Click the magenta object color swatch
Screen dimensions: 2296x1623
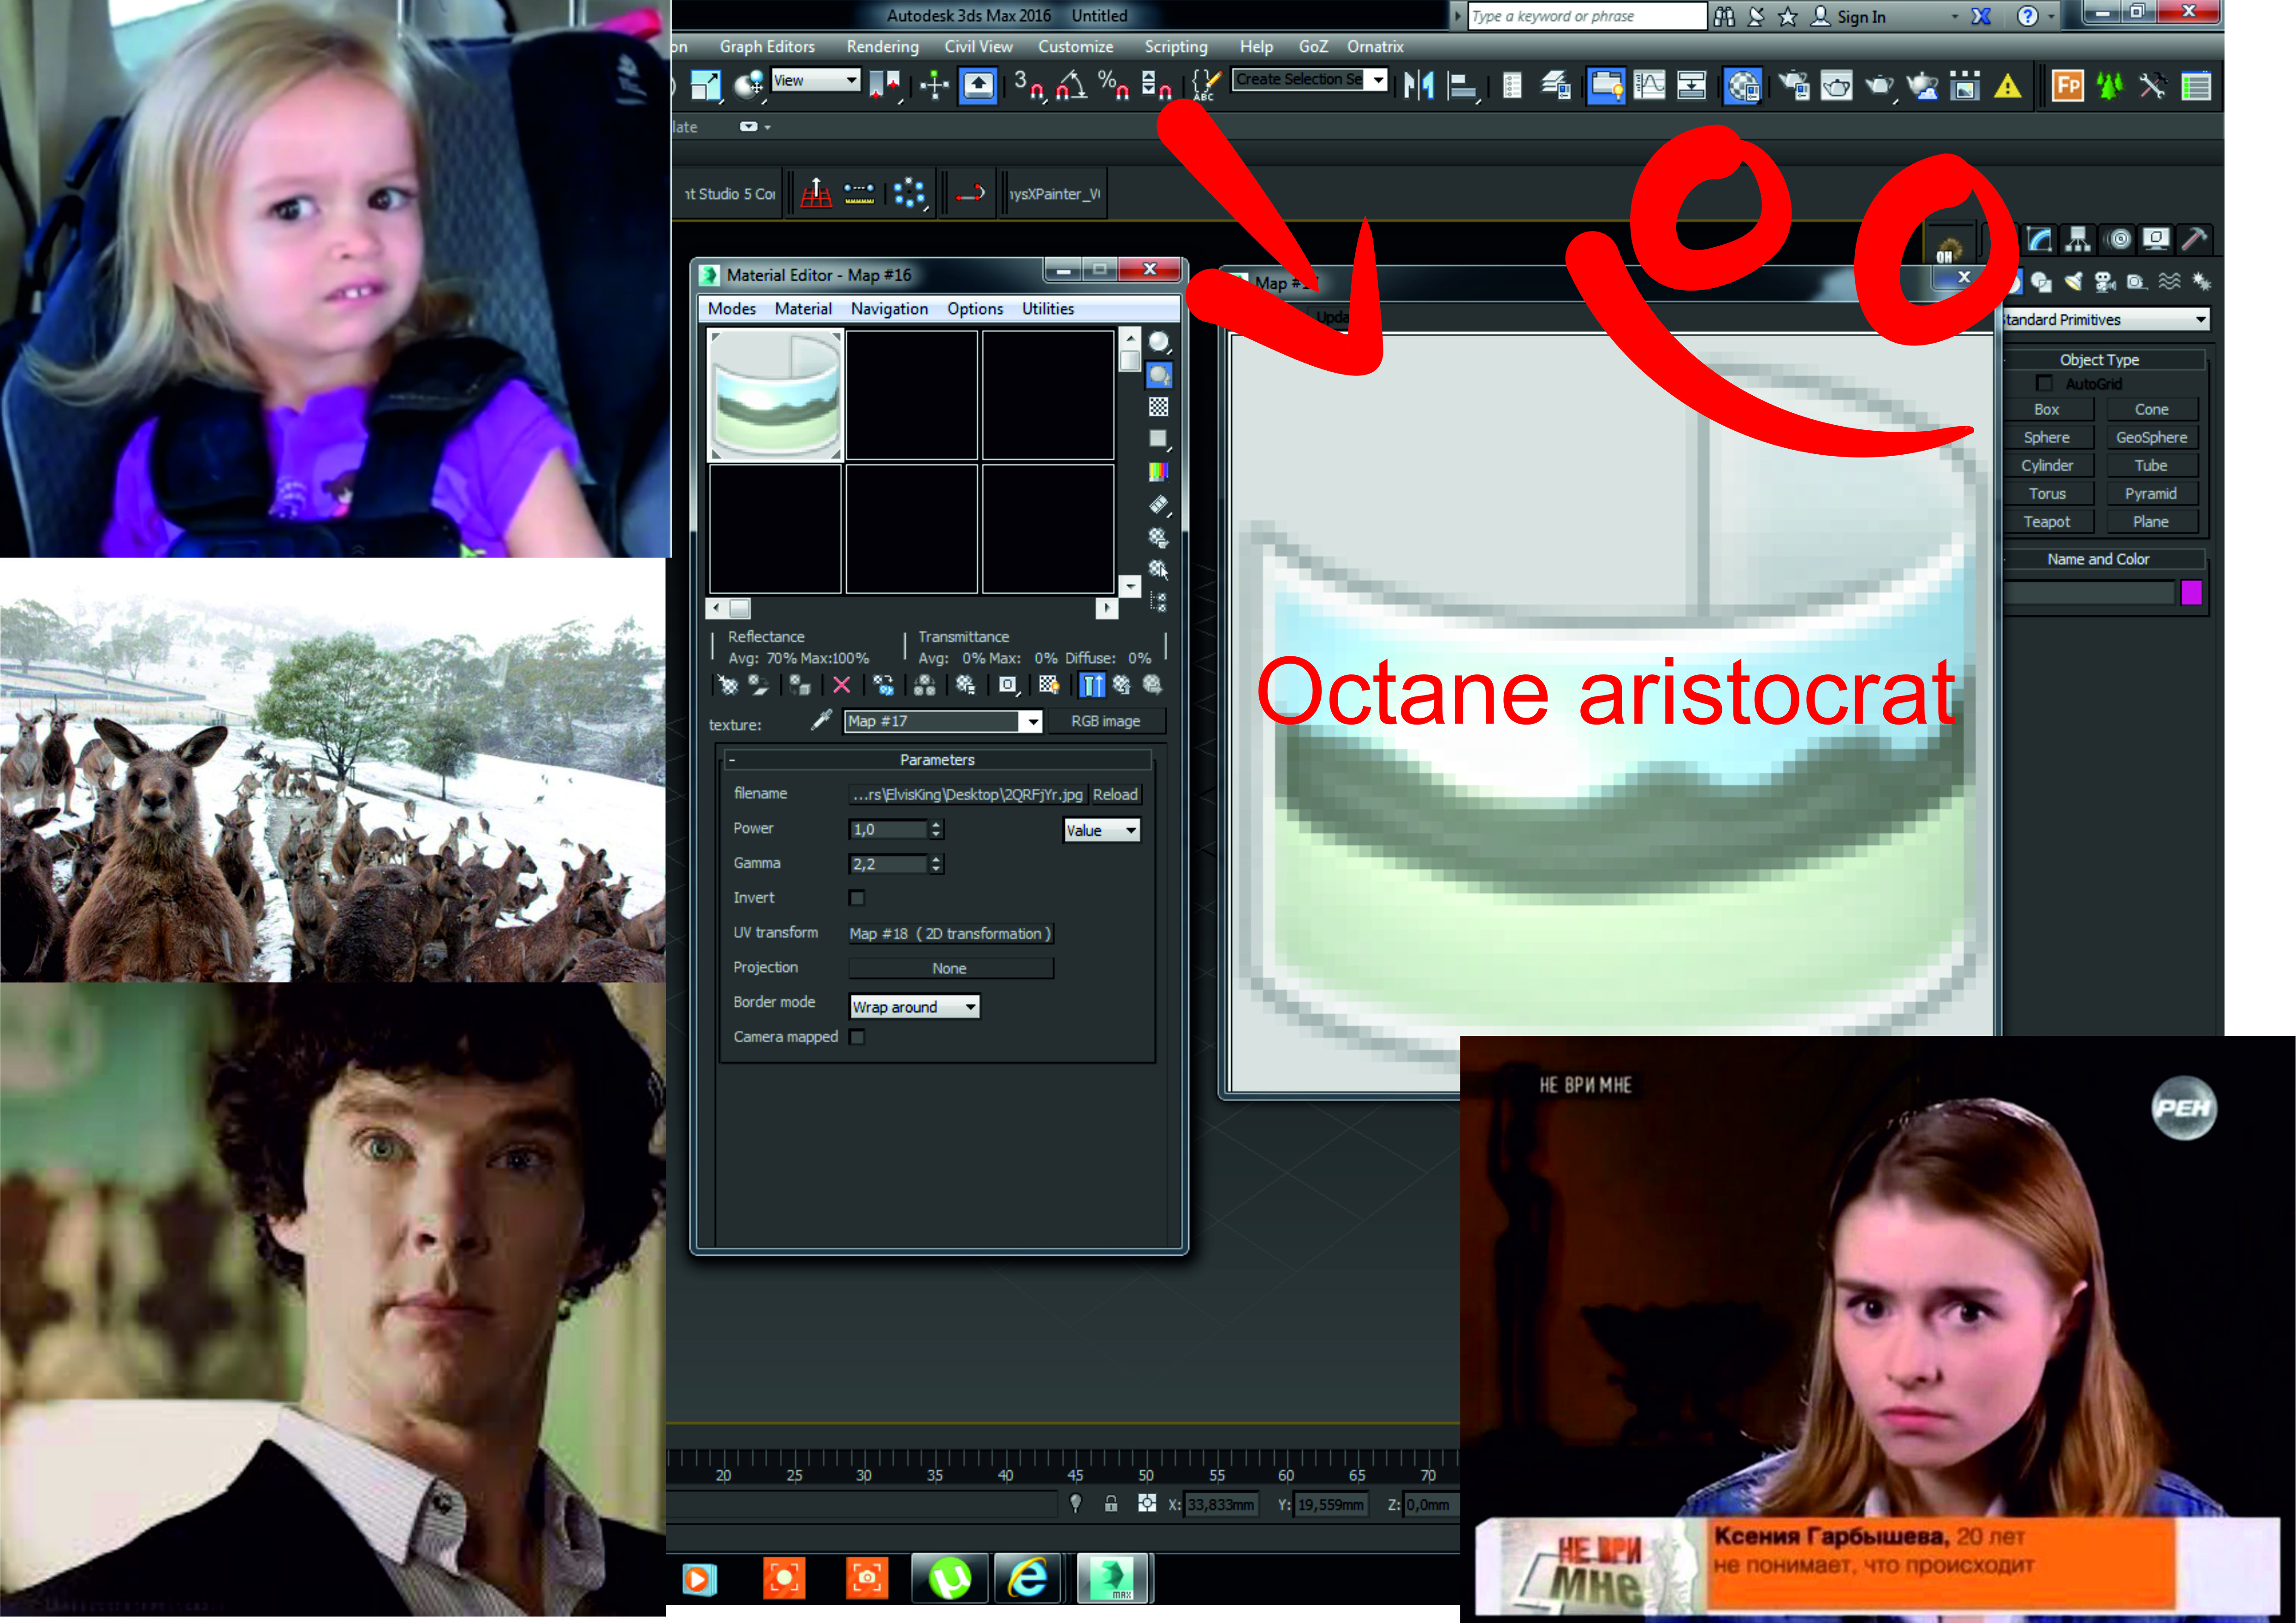(x=2190, y=593)
